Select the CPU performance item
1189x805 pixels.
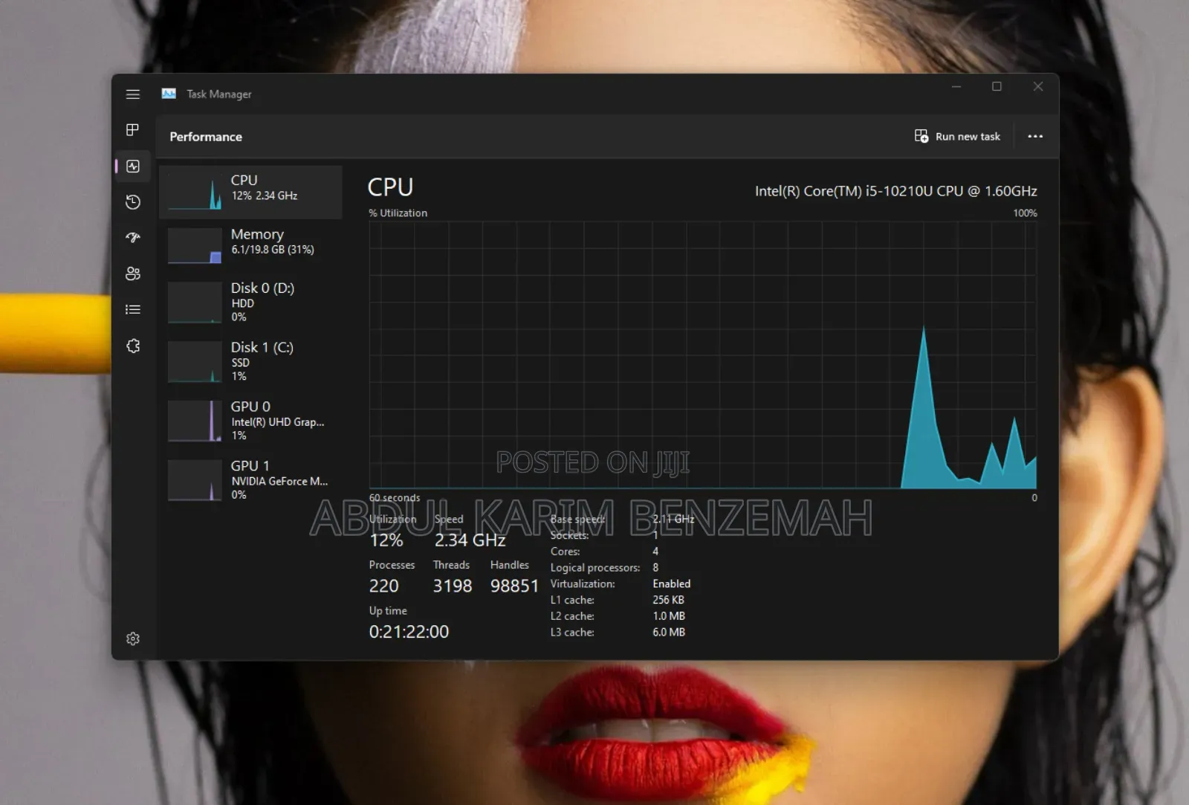(250, 193)
